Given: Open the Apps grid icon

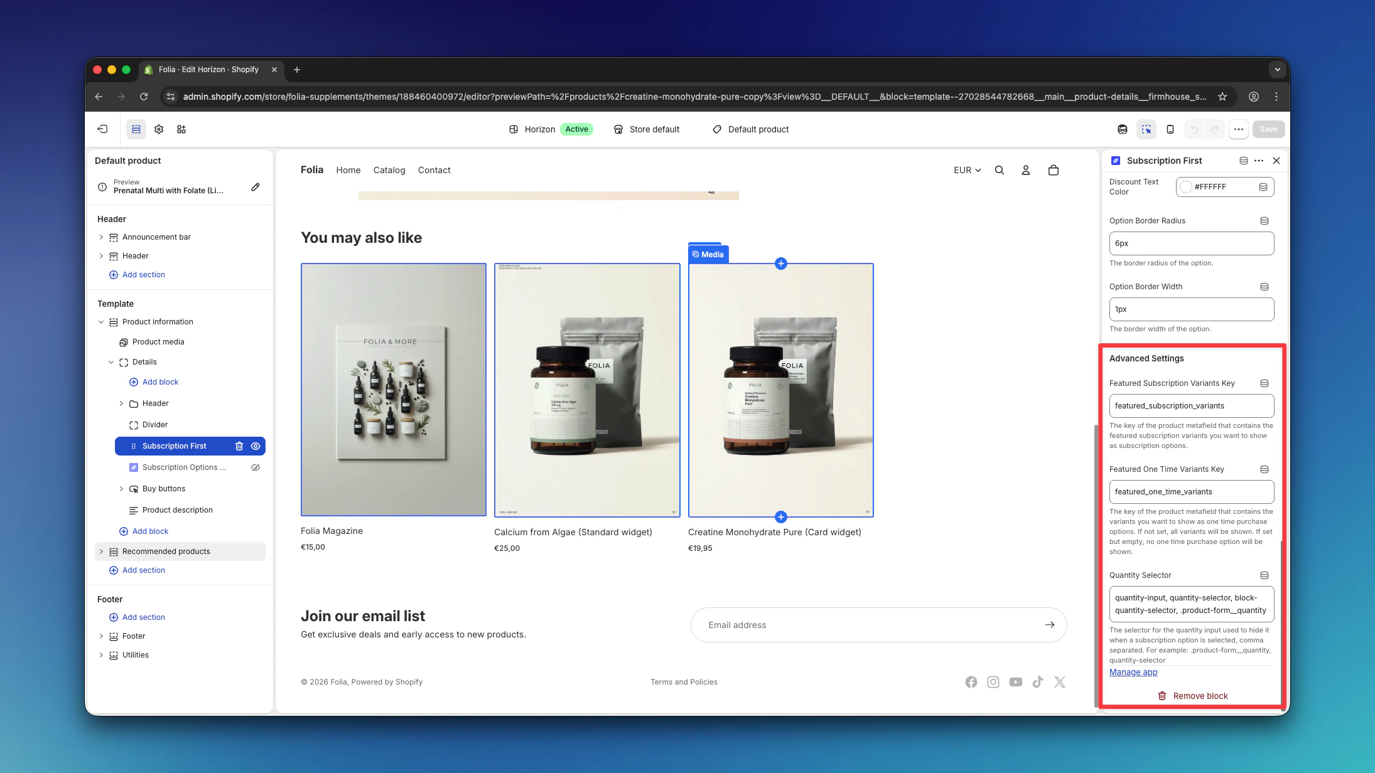Looking at the screenshot, I should (181, 129).
